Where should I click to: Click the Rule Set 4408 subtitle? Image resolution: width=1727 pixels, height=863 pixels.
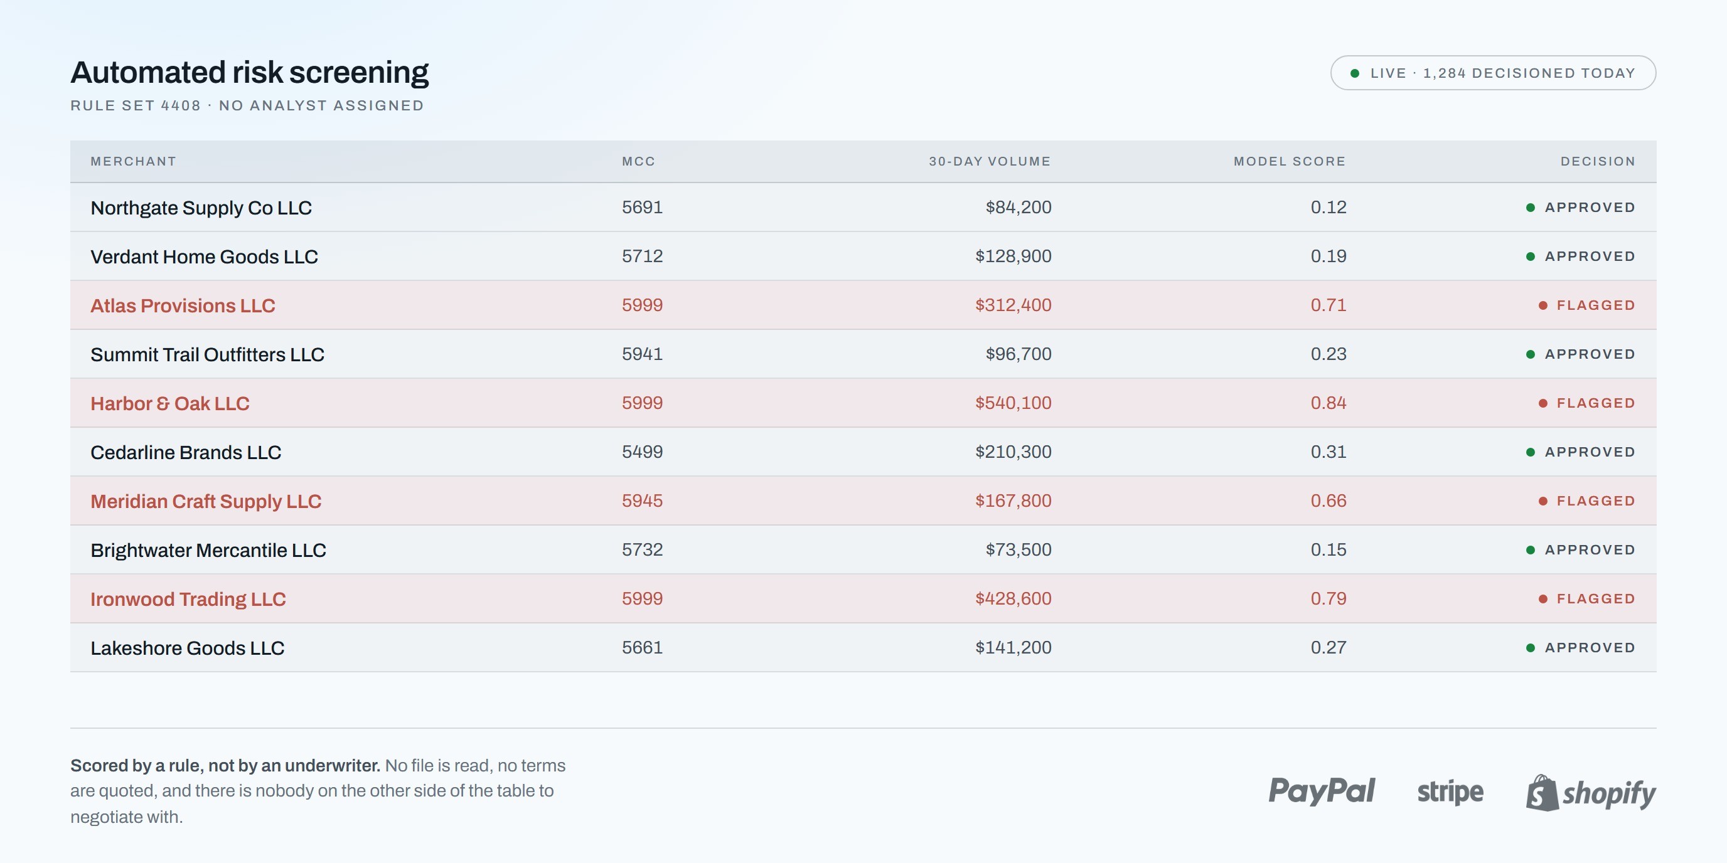click(247, 106)
